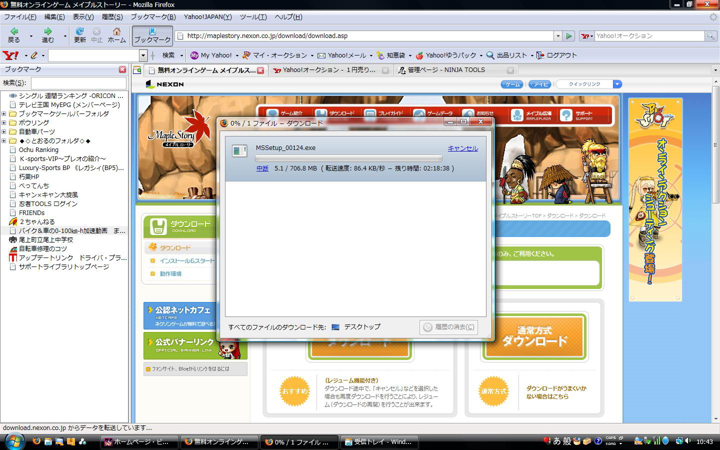The width and height of the screenshot is (720, 450).
Task: Expand the ブックマークツールバーフォルダ folder
Action: tap(4, 113)
